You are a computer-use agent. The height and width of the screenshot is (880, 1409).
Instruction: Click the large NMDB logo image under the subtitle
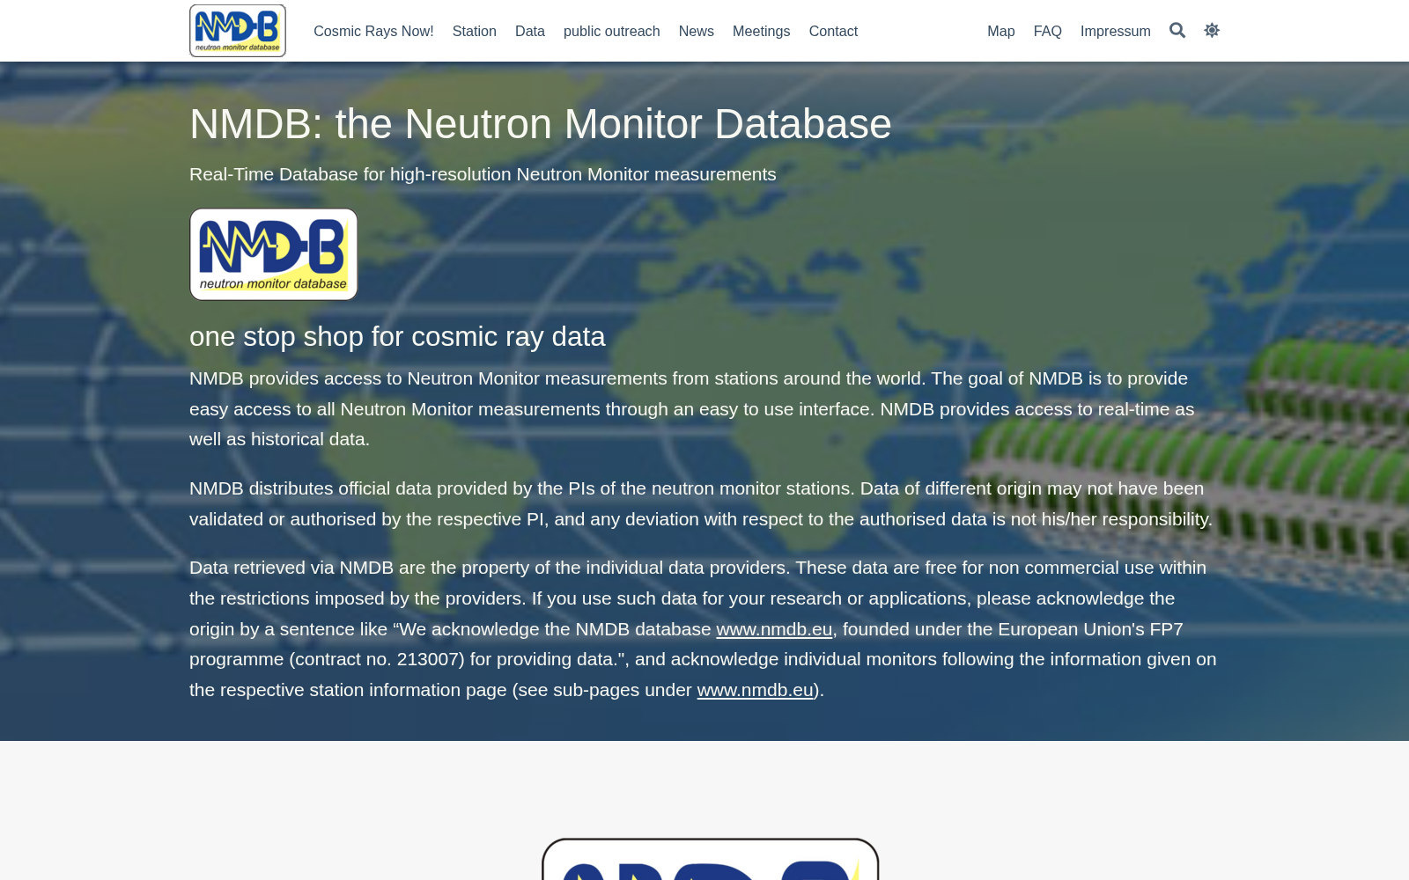[x=274, y=254]
